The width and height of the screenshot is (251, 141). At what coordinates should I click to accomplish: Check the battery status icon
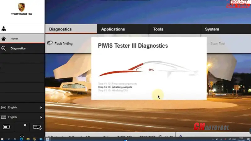[x=7, y=127]
